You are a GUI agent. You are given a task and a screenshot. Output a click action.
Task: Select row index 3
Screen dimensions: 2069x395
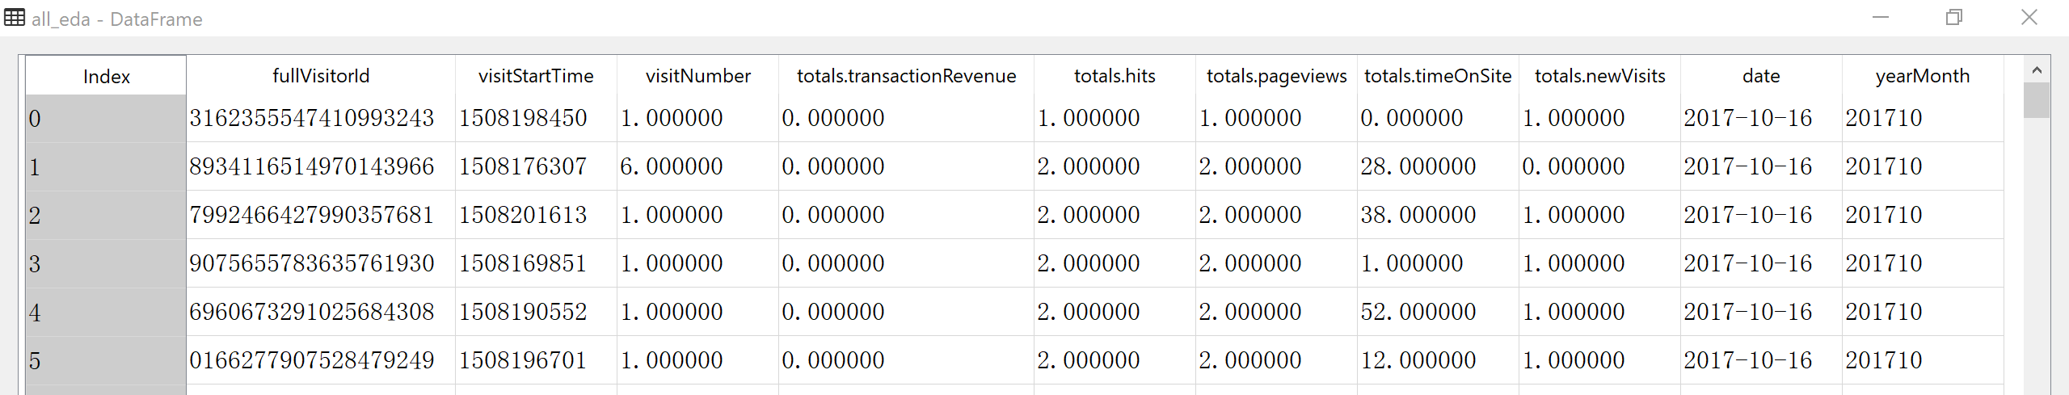(x=106, y=263)
